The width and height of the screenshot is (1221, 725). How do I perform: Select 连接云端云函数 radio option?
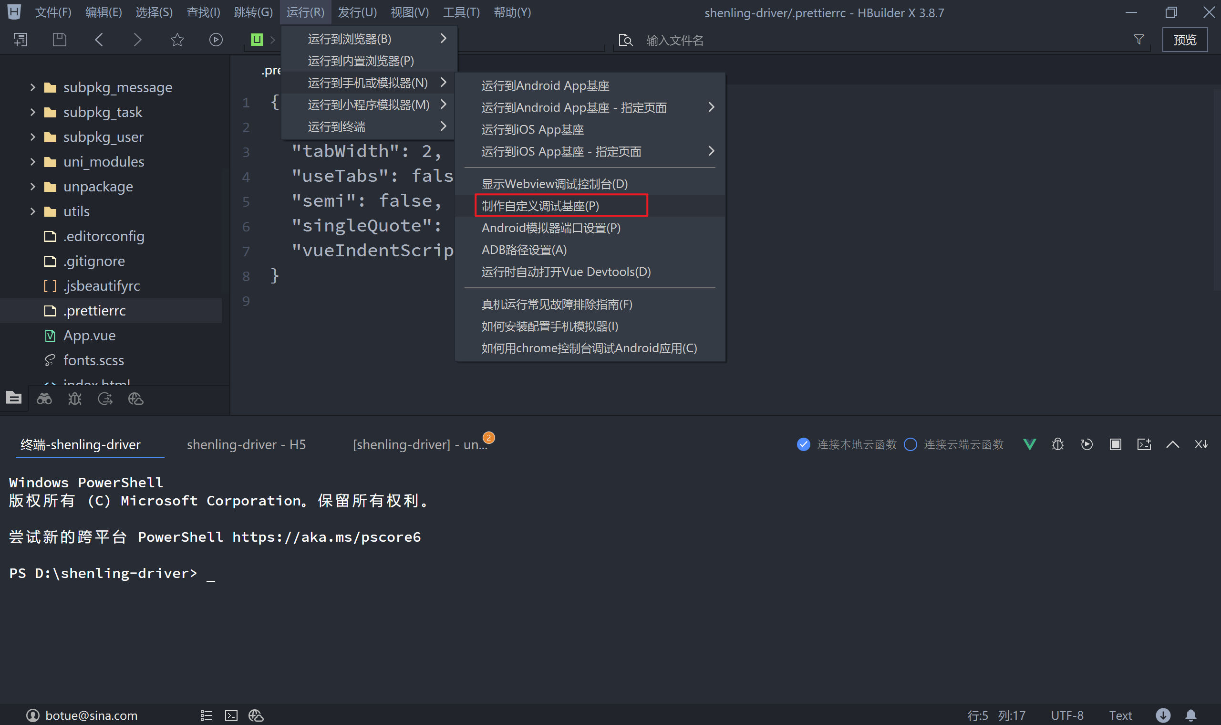click(911, 444)
